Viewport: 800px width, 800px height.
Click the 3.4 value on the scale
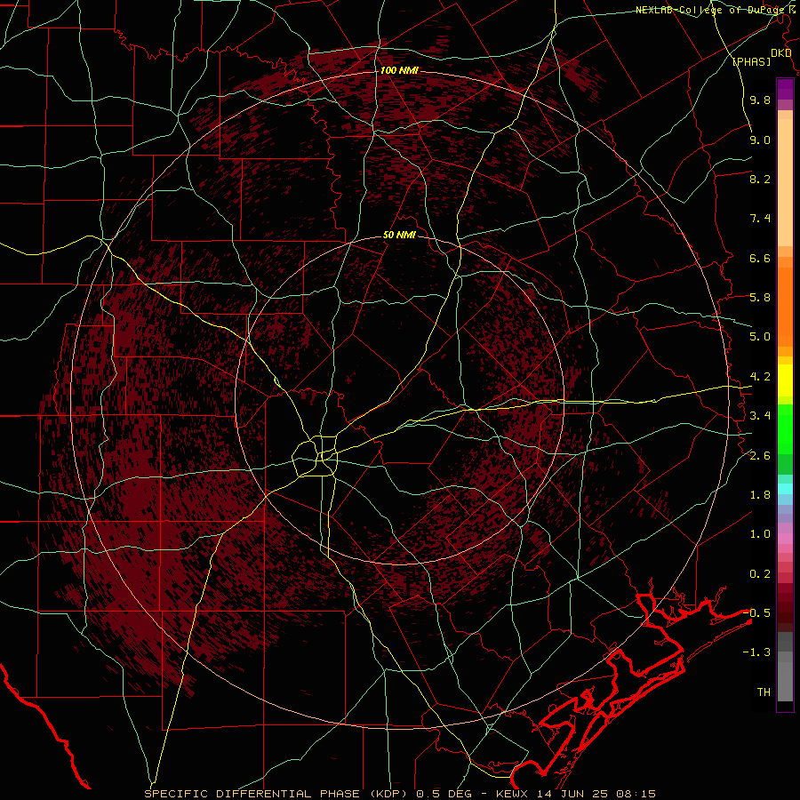click(760, 416)
